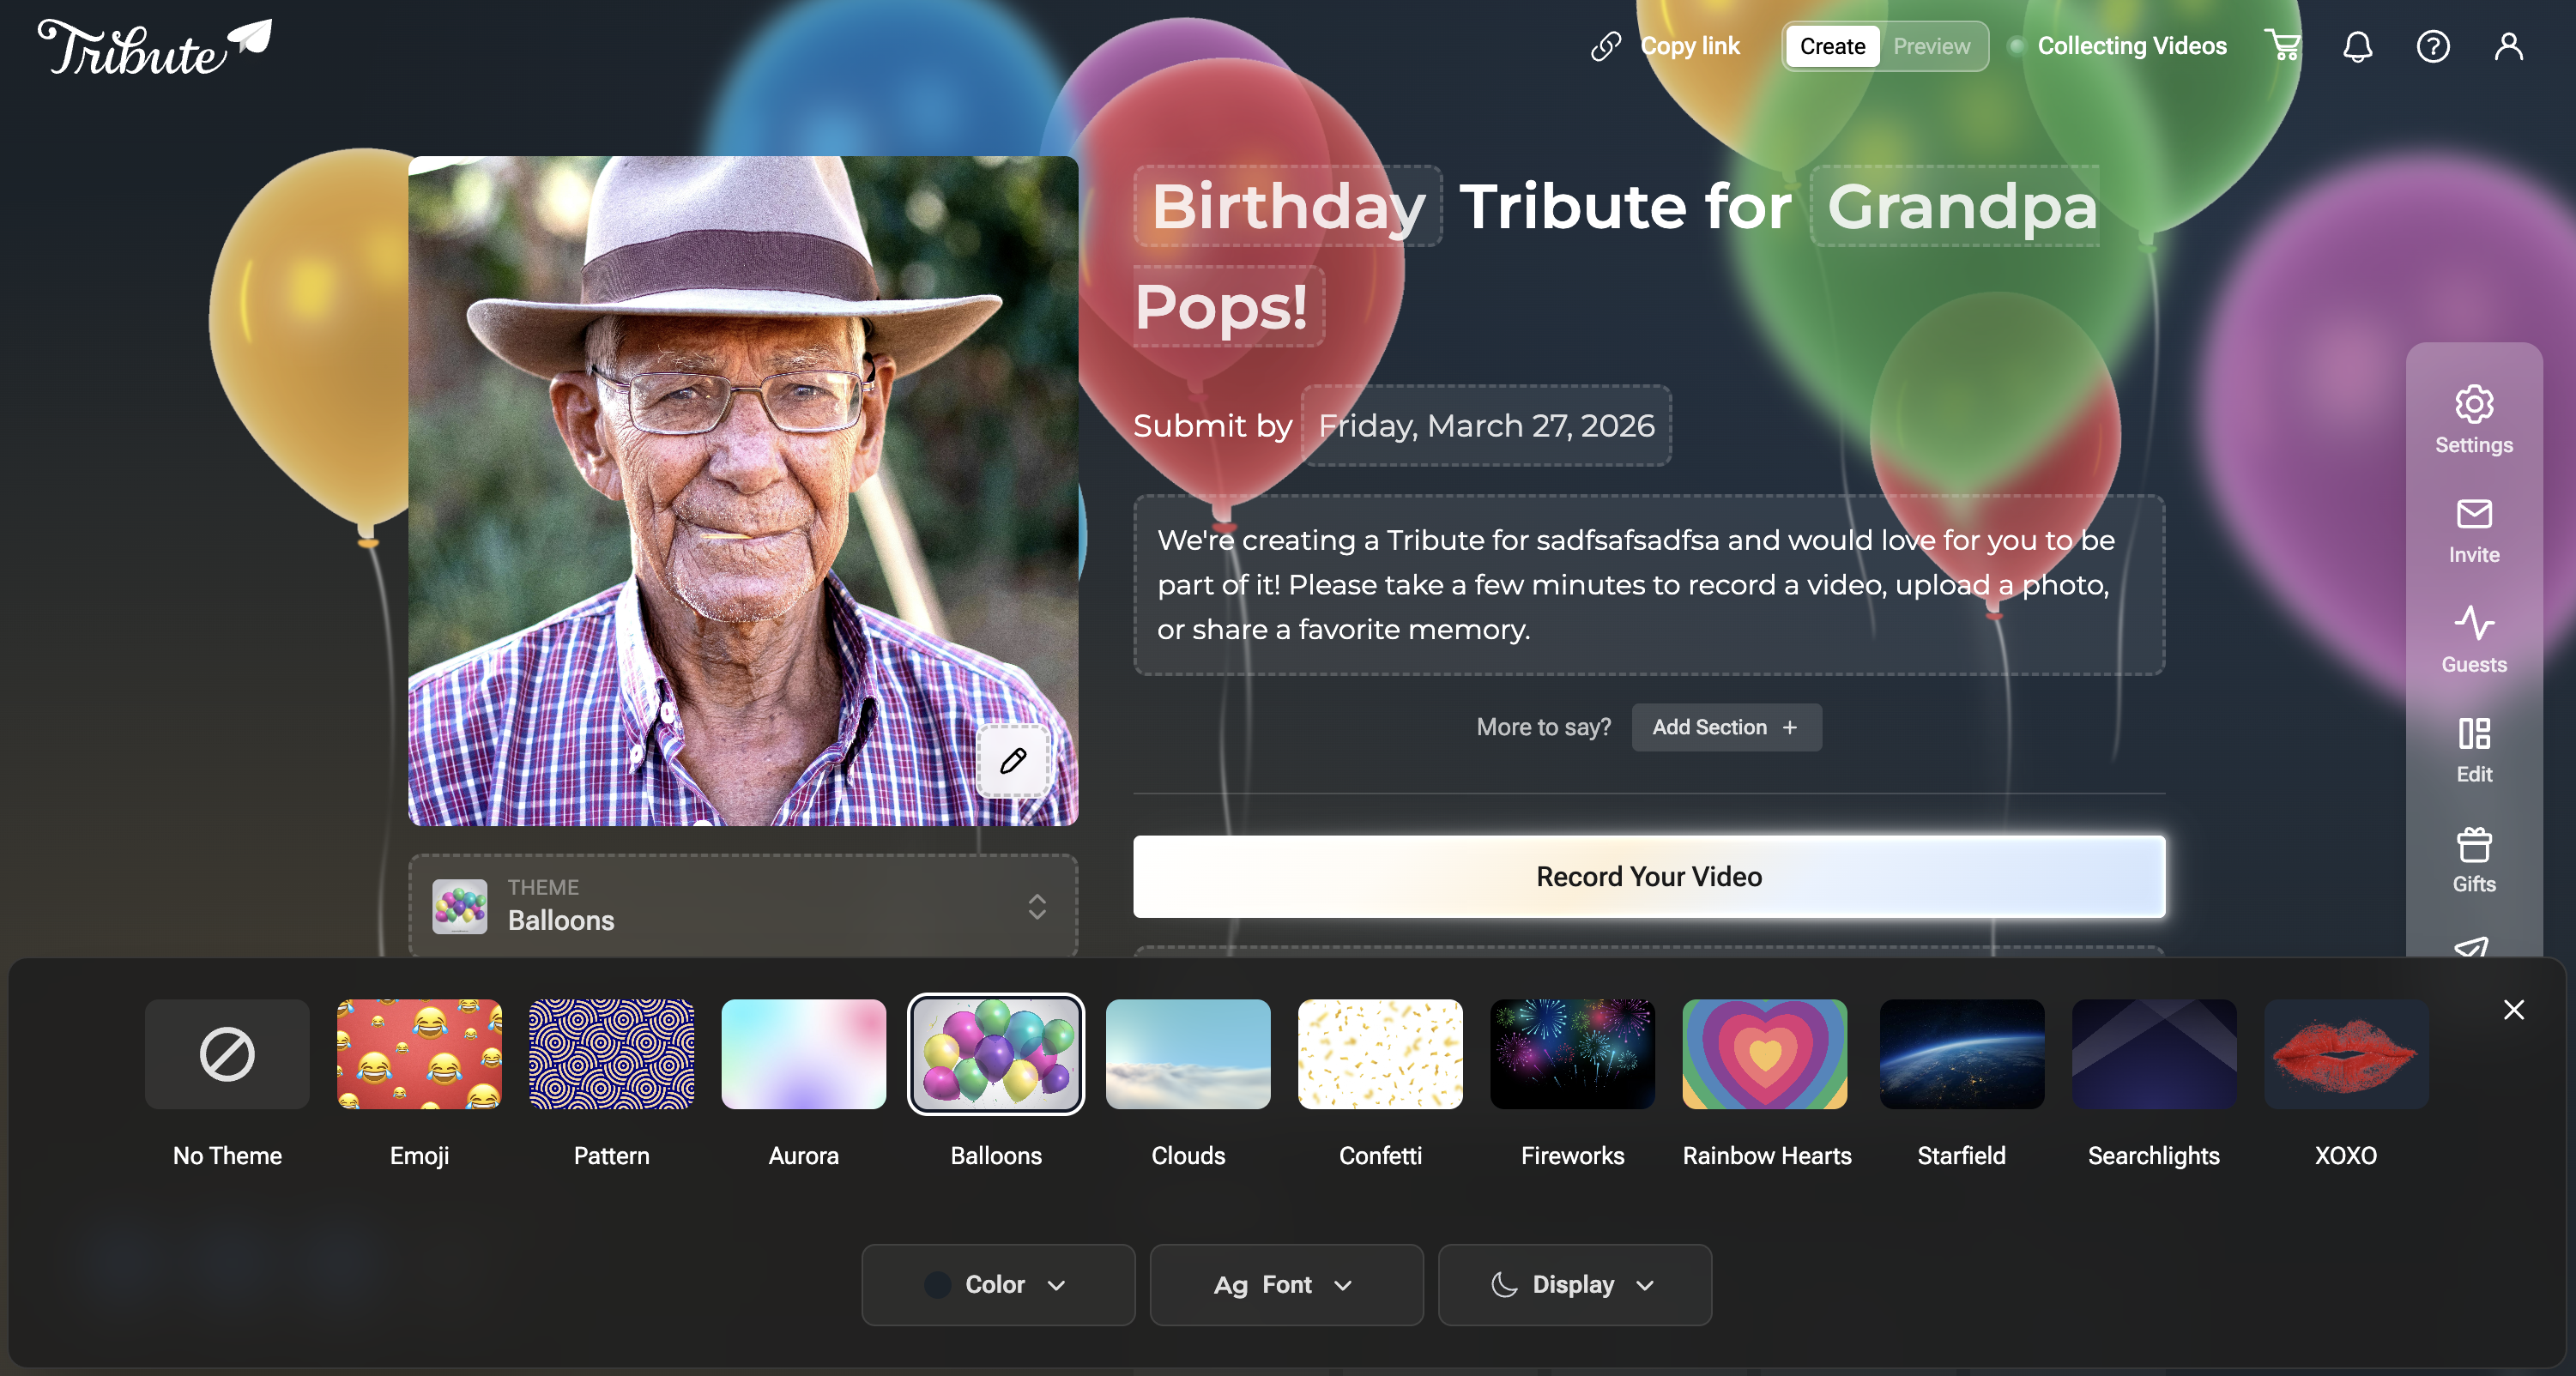Viewport: 2576px width, 1376px height.
Task: Open Guests activity panel
Action: [2473, 640]
